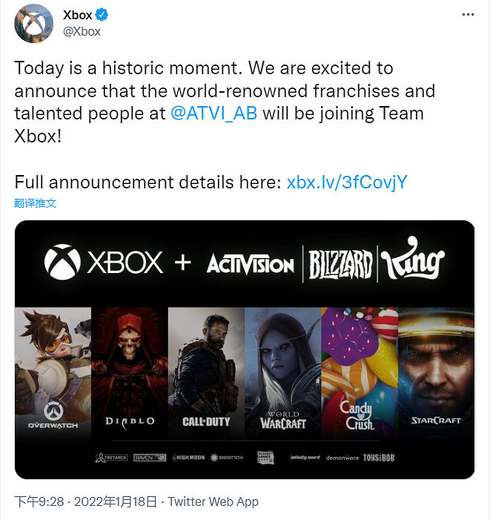Click the Toys for Bob studio logo
This screenshot has height=520, width=496.
378,458
